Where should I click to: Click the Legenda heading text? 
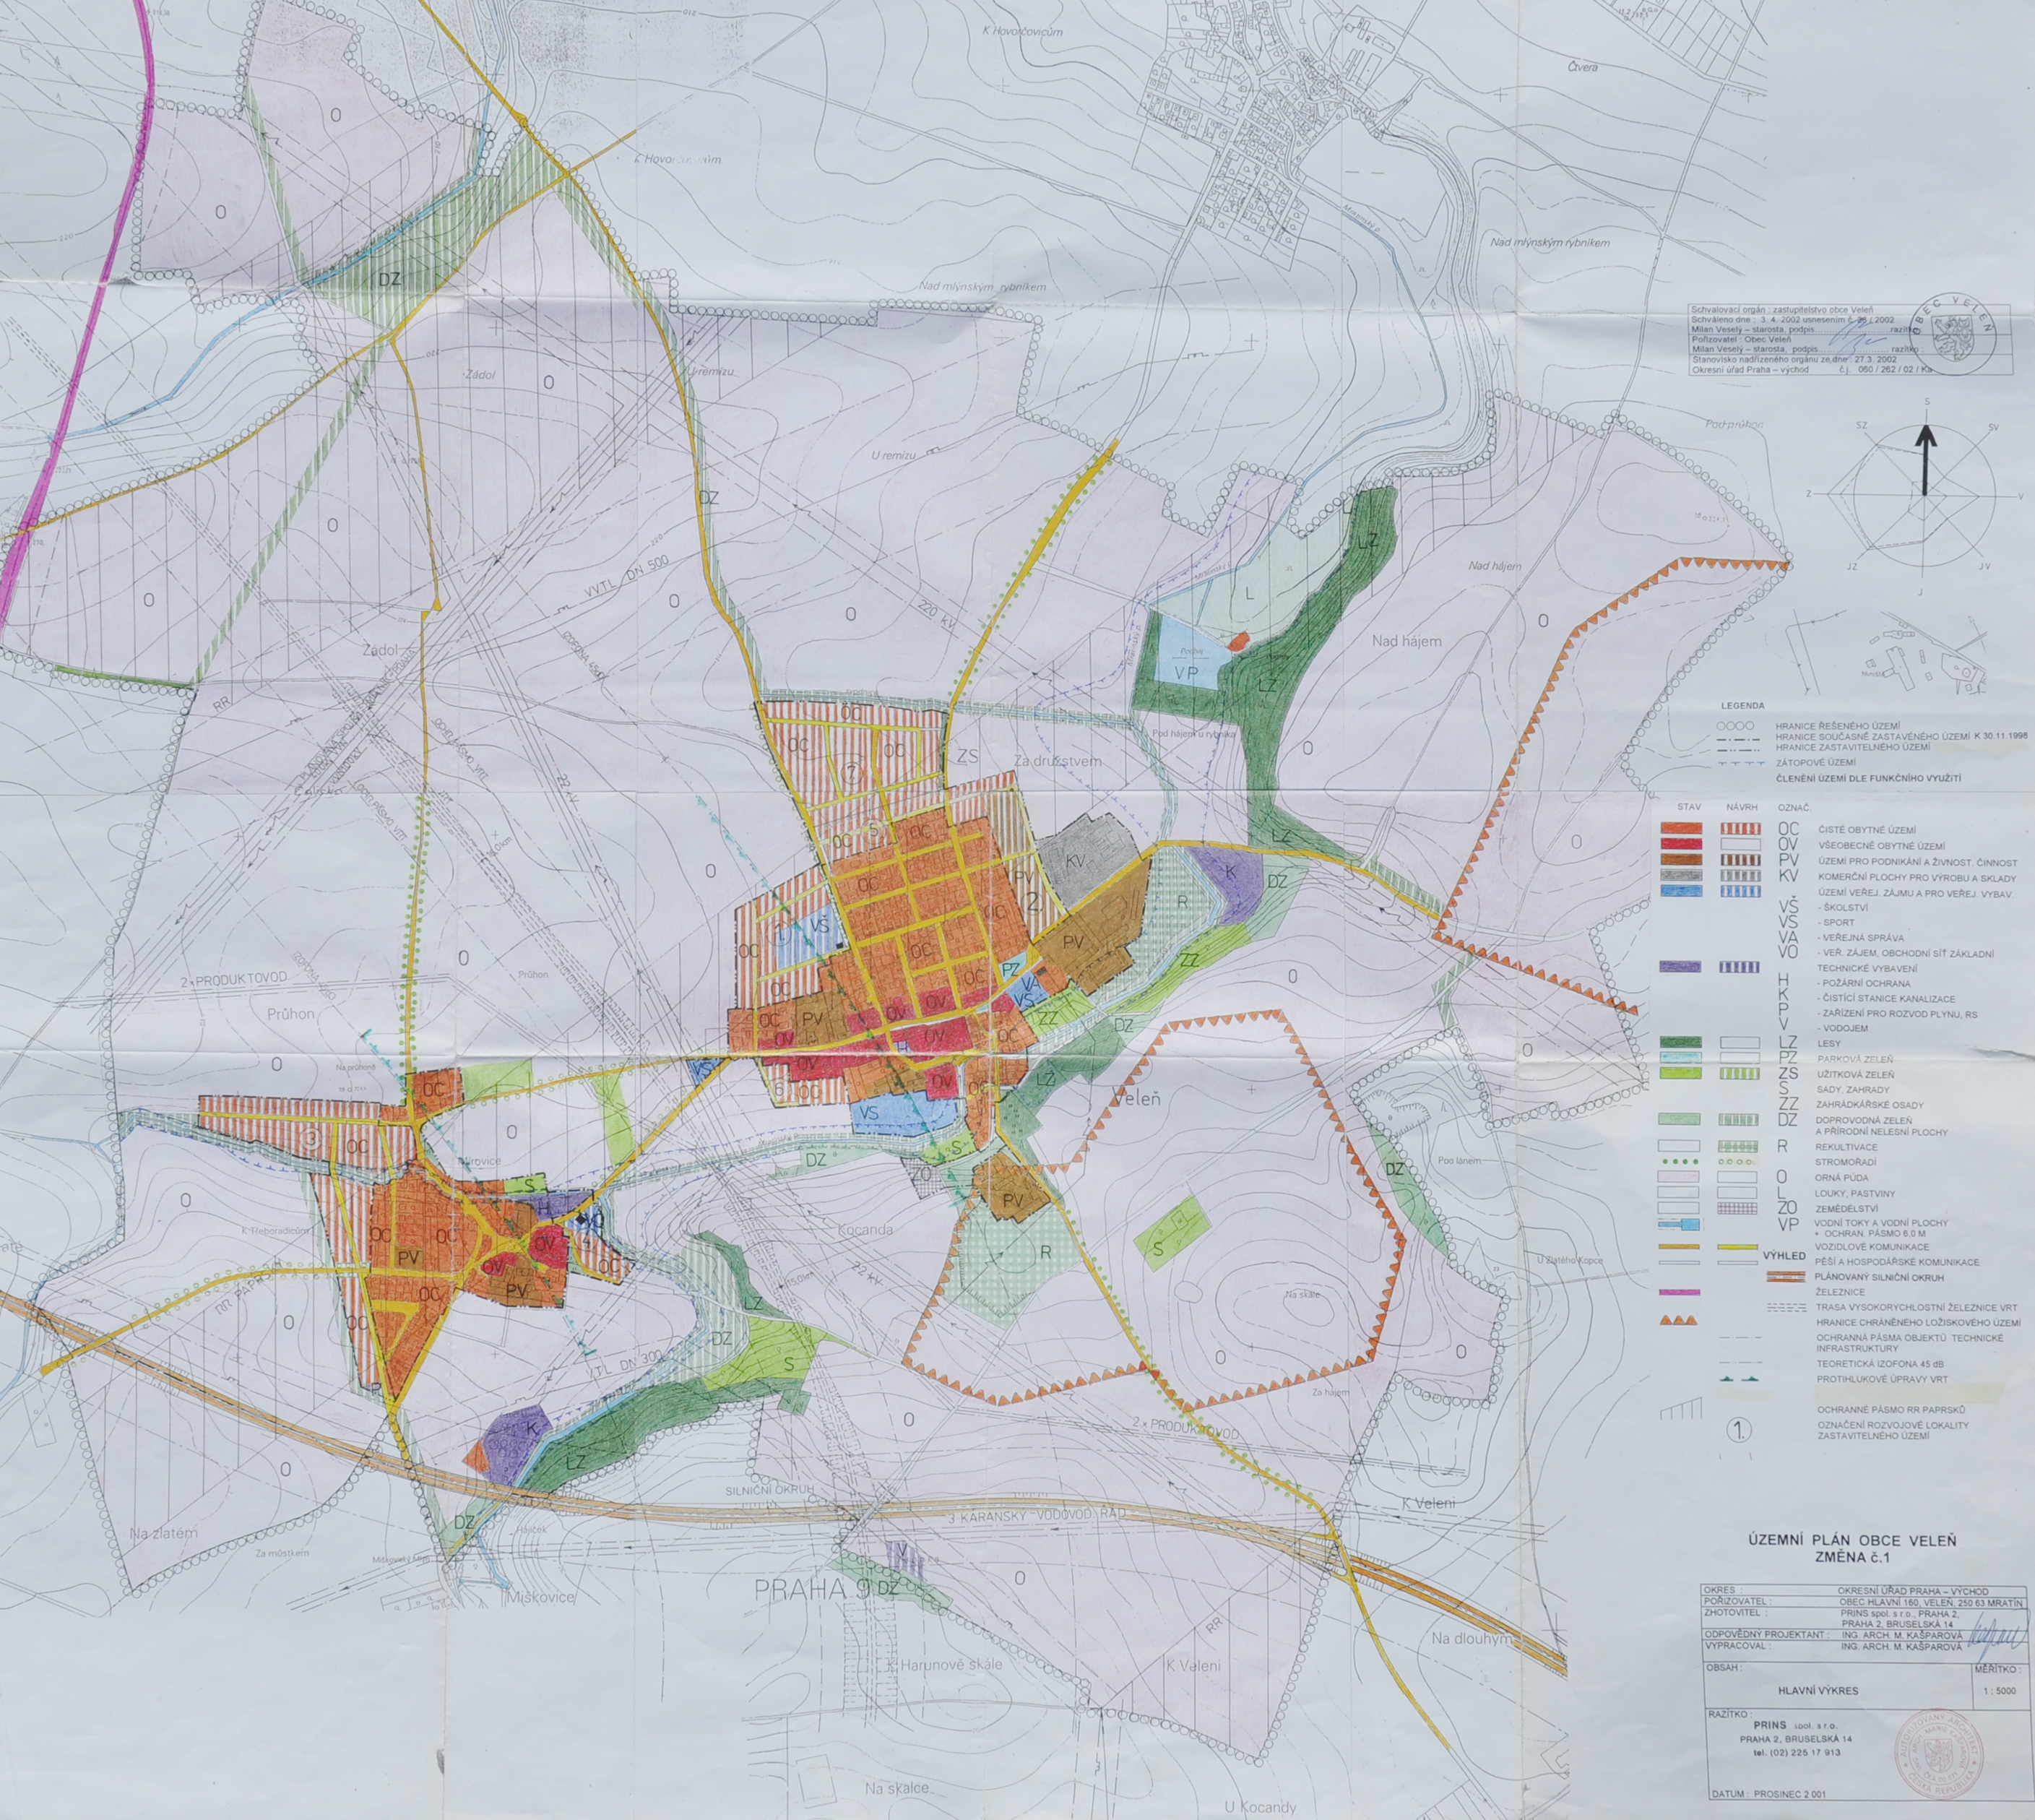pos(1743,705)
